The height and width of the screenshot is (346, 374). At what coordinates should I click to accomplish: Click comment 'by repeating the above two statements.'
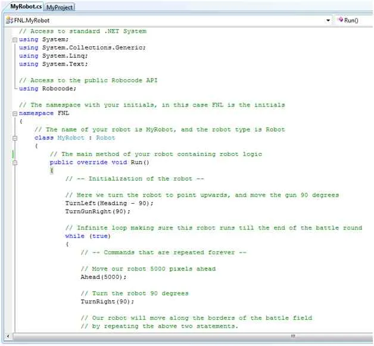point(160,326)
